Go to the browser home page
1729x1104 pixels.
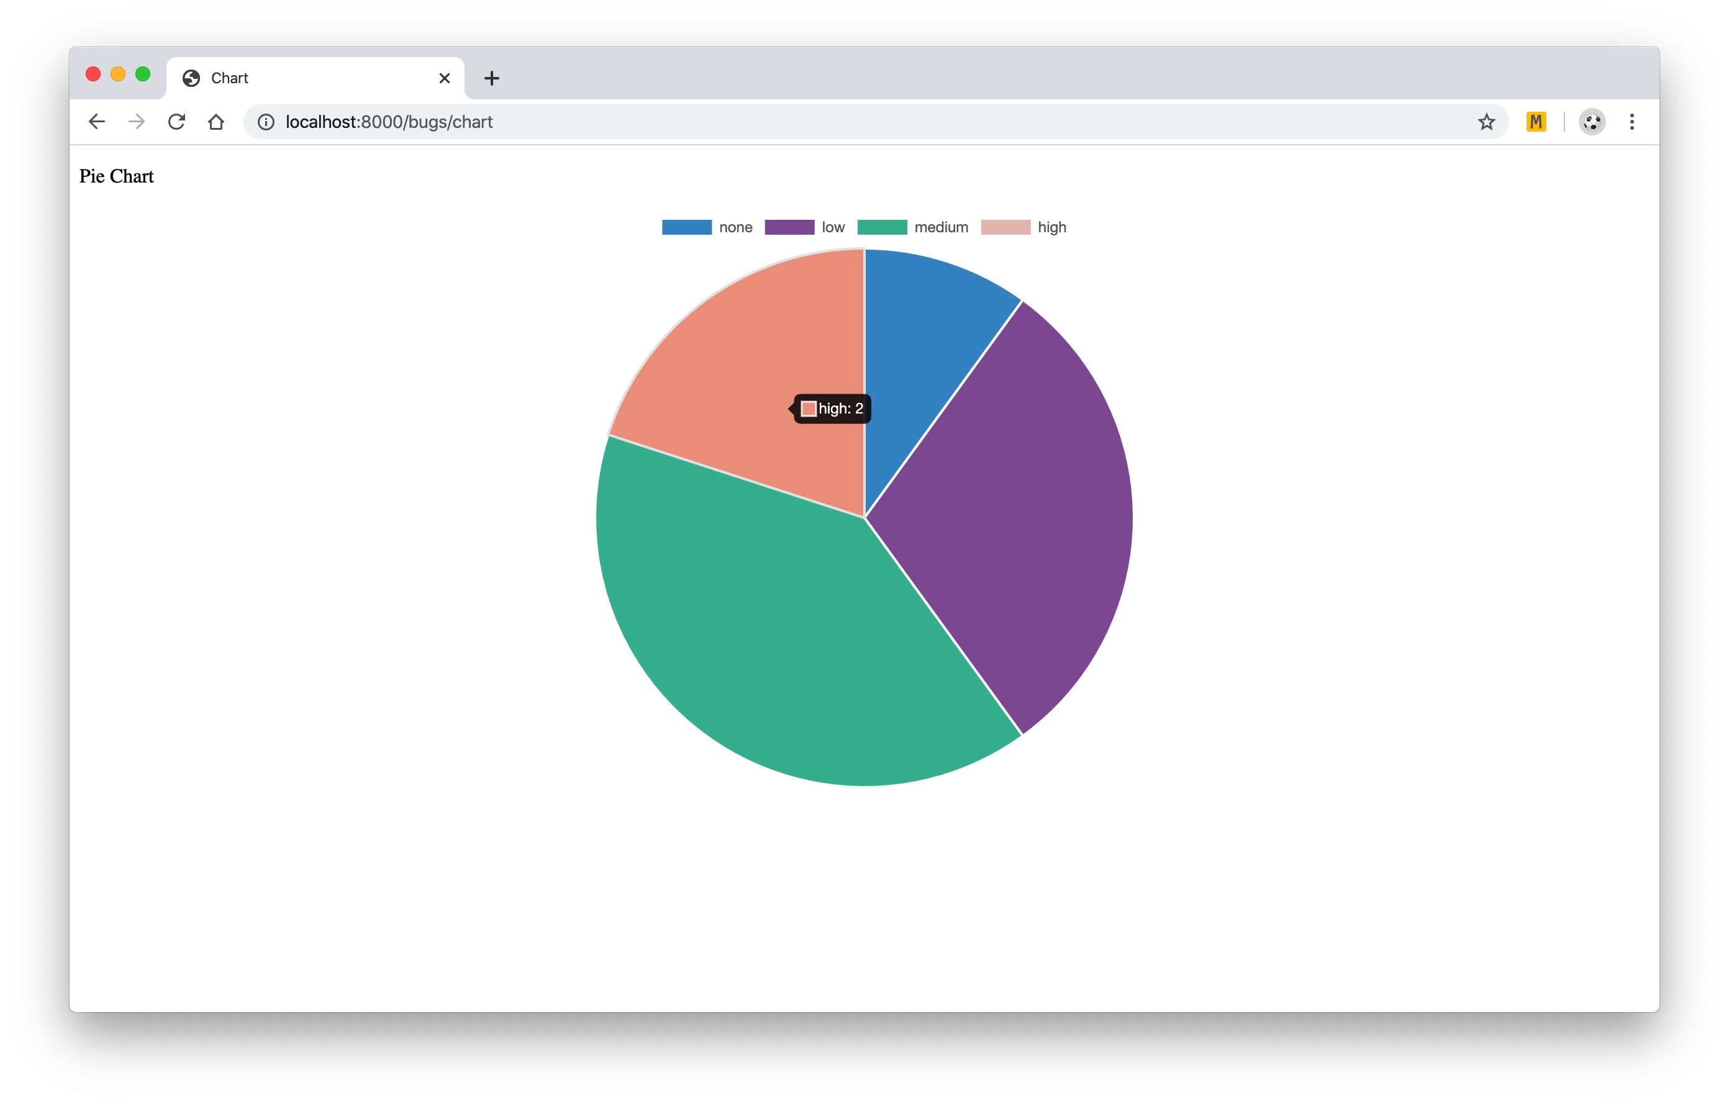216,122
